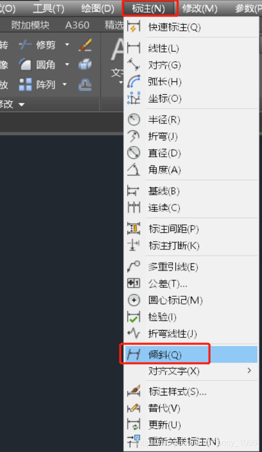Select the Diameter (直径) dimension icon

click(x=134, y=153)
